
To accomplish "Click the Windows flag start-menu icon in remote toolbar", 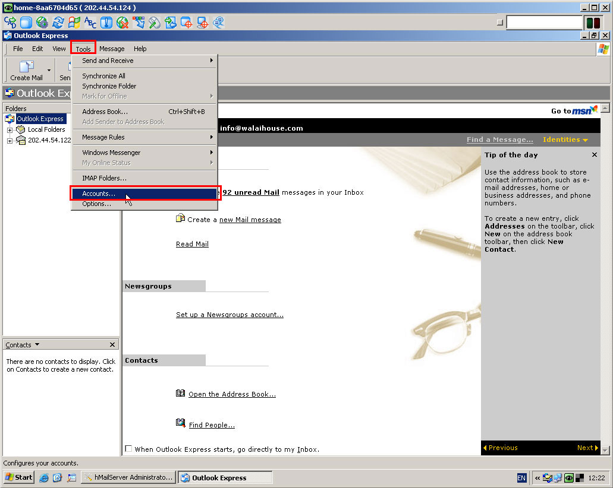I will click(x=74, y=23).
